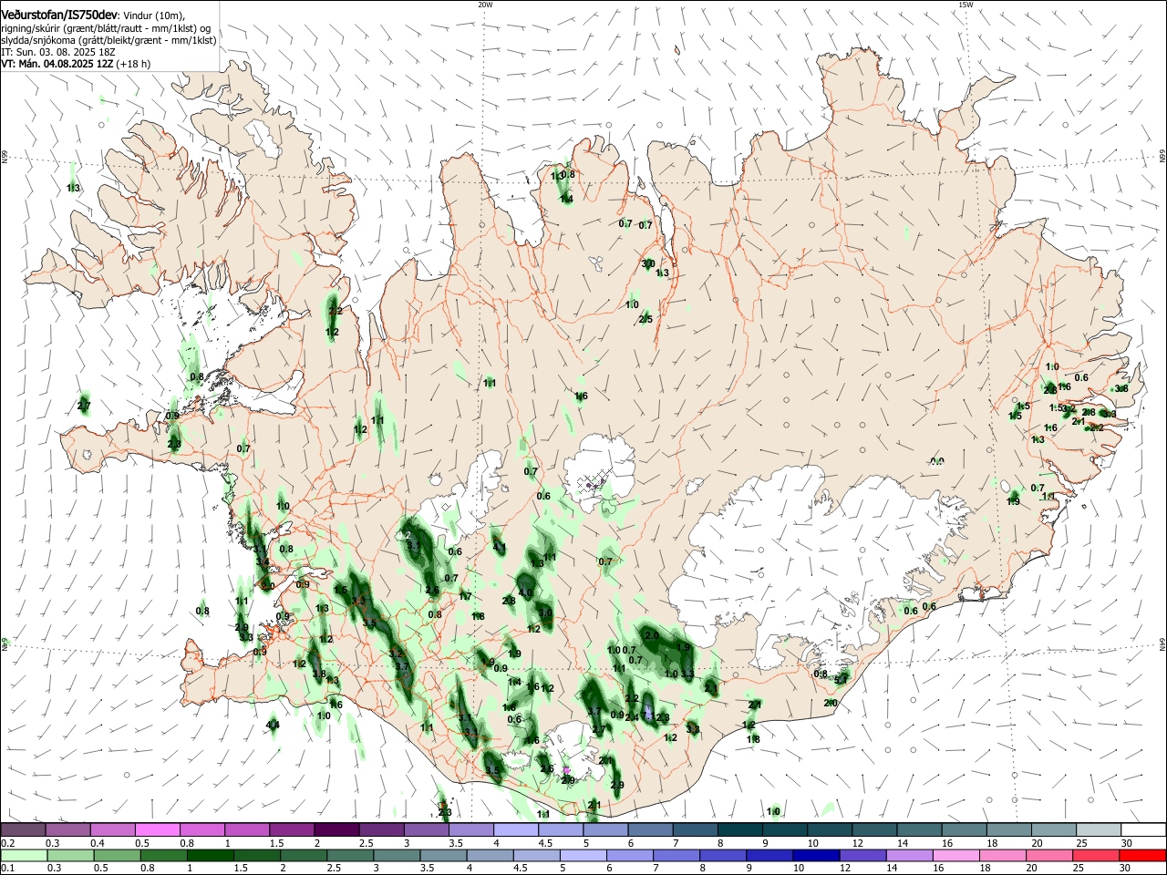Pick the pale lavender 5 rain swatch

[x=583, y=856]
